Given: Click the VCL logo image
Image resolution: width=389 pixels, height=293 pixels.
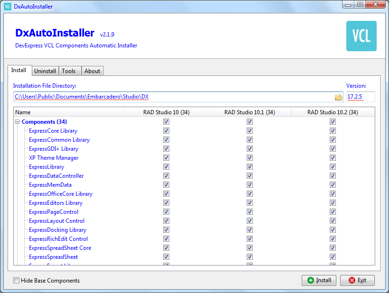Looking at the screenshot, I should [361, 36].
